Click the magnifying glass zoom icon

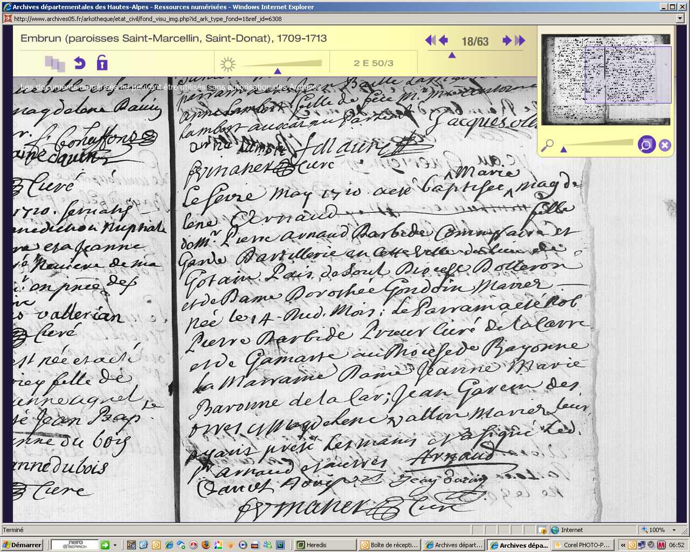pyautogui.click(x=547, y=145)
